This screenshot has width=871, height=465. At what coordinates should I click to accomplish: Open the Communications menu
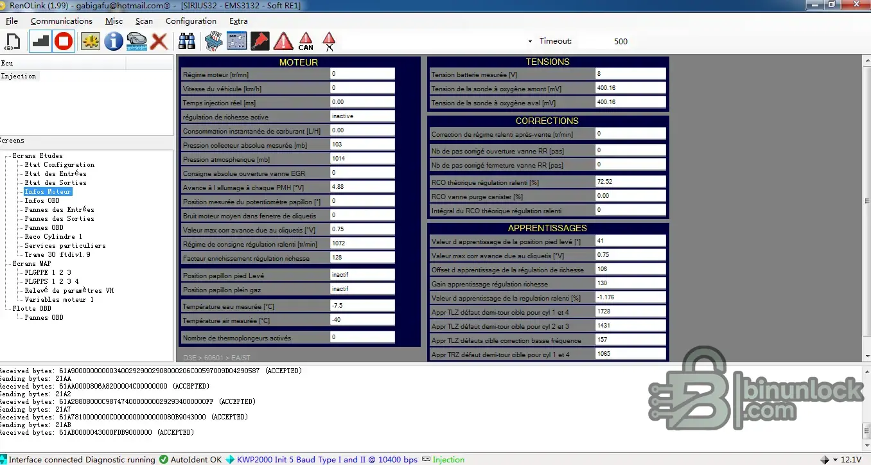point(62,21)
